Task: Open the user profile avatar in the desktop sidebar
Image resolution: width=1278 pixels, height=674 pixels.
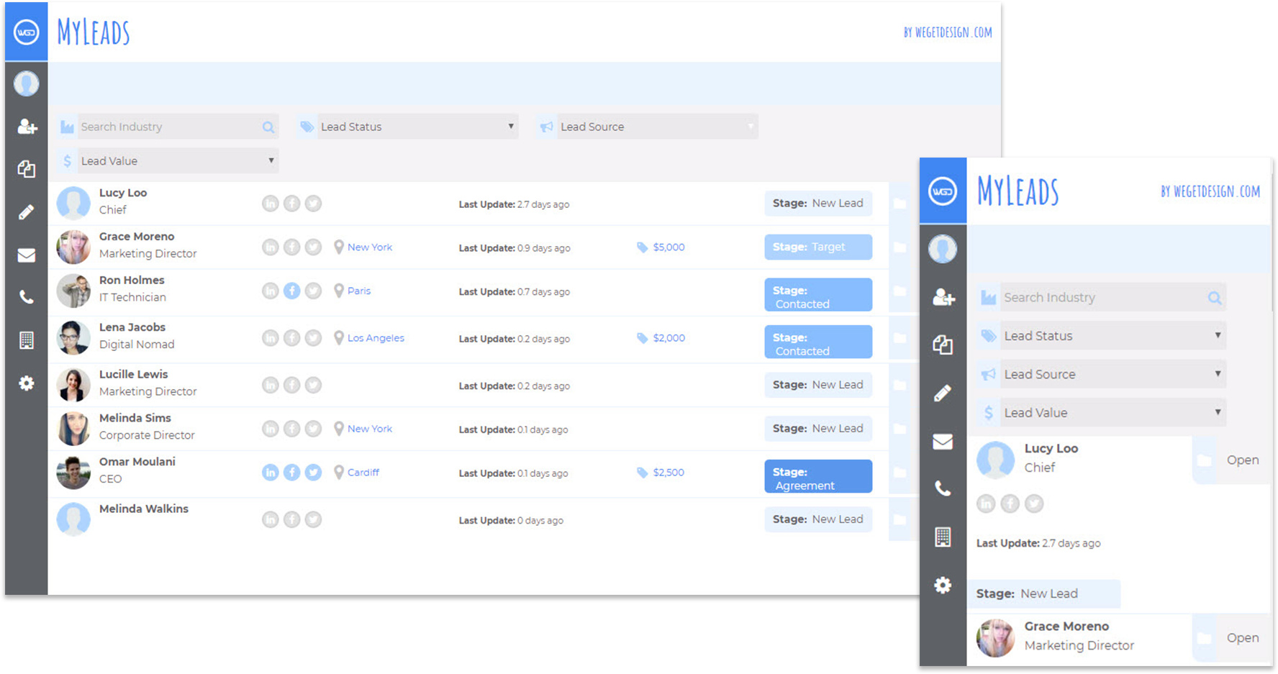Action: (x=27, y=83)
